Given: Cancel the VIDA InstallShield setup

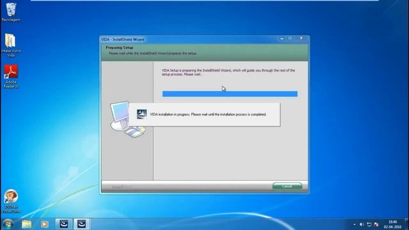Looking at the screenshot, I should [x=287, y=186].
